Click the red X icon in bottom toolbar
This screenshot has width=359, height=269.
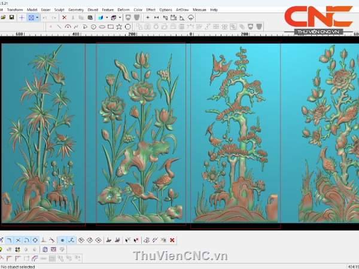(x=172, y=240)
